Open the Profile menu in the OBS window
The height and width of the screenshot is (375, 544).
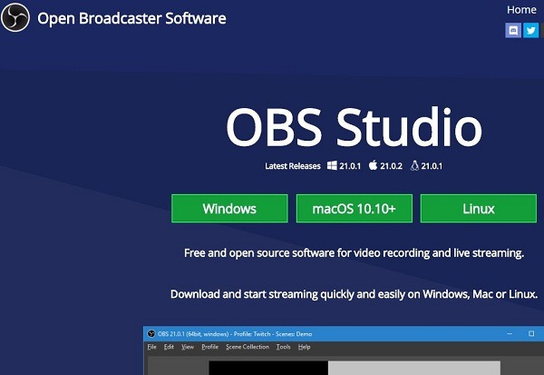pyautogui.click(x=210, y=347)
